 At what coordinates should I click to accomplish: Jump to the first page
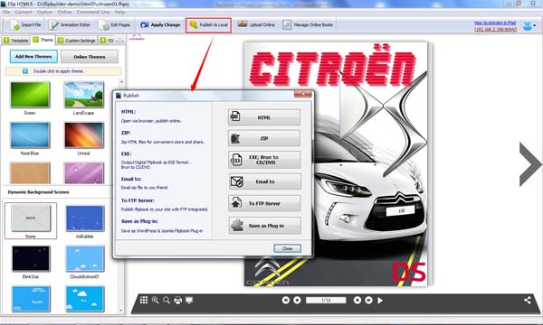point(286,300)
